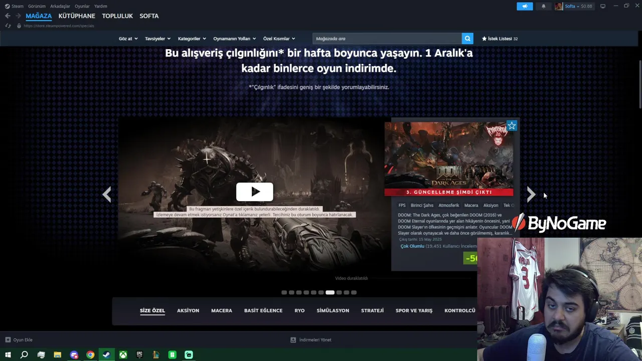This screenshot has height=361, width=642.
Task: Open the Oyunlar menu
Action: pyautogui.click(x=82, y=6)
